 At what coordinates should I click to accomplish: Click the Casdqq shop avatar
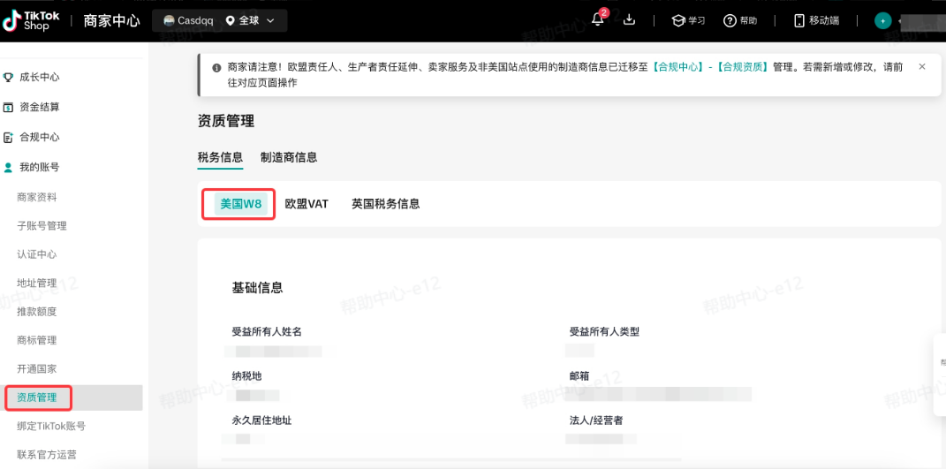tap(169, 20)
